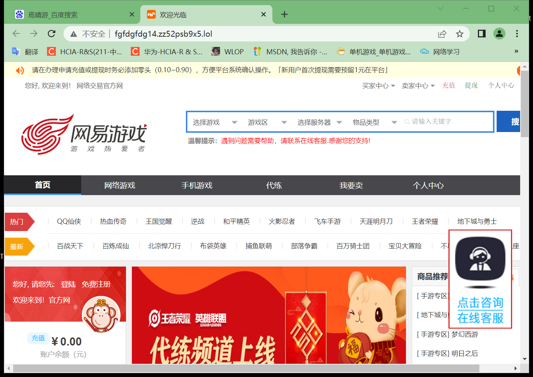Open the QQ仙侠 game link

(69, 221)
